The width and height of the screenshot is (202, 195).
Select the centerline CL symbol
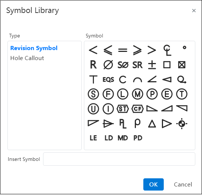pyautogui.click(x=167, y=50)
